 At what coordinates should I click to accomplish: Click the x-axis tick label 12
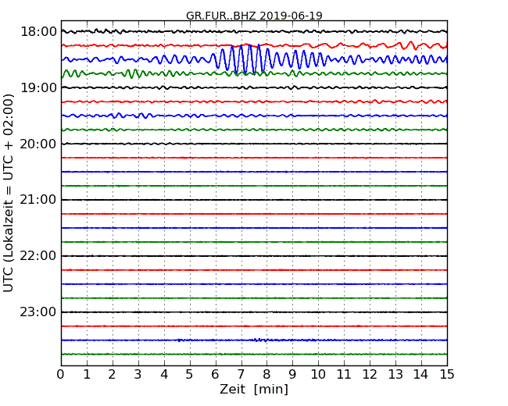pos(370,374)
